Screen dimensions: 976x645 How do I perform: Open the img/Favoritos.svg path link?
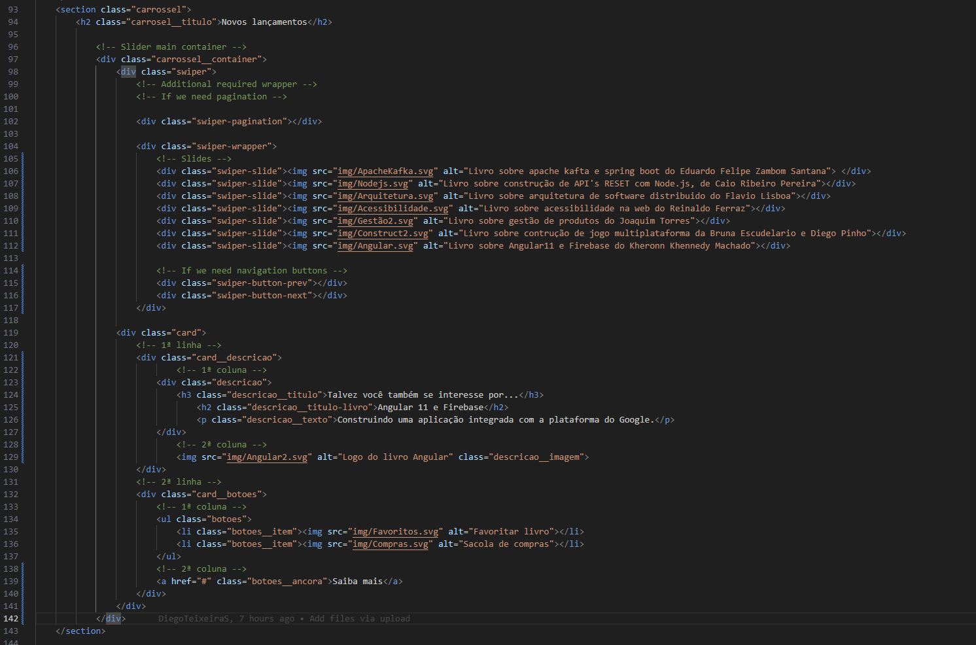tap(396, 532)
